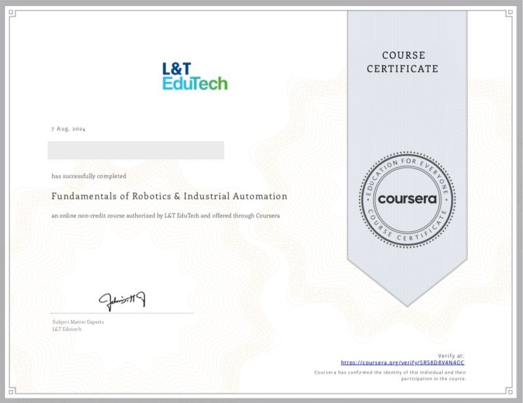The image size is (523, 403).
Task: Click the "has successfully completed" text
Action: tap(89, 176)
